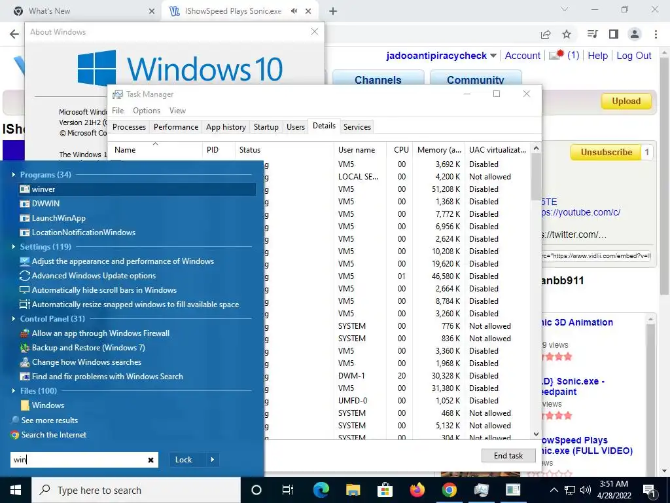Open a new Chrome tab
Image resolution: width=670 pixels, height=503 pixels.
pos(333,11)
